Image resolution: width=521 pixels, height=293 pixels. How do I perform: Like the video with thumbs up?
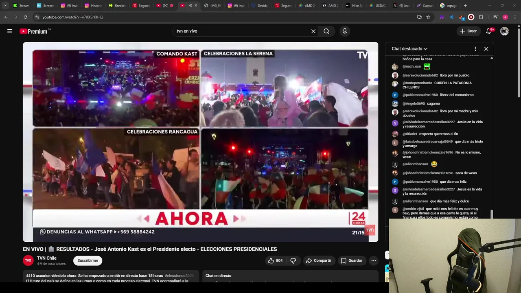tap(275, 260)
